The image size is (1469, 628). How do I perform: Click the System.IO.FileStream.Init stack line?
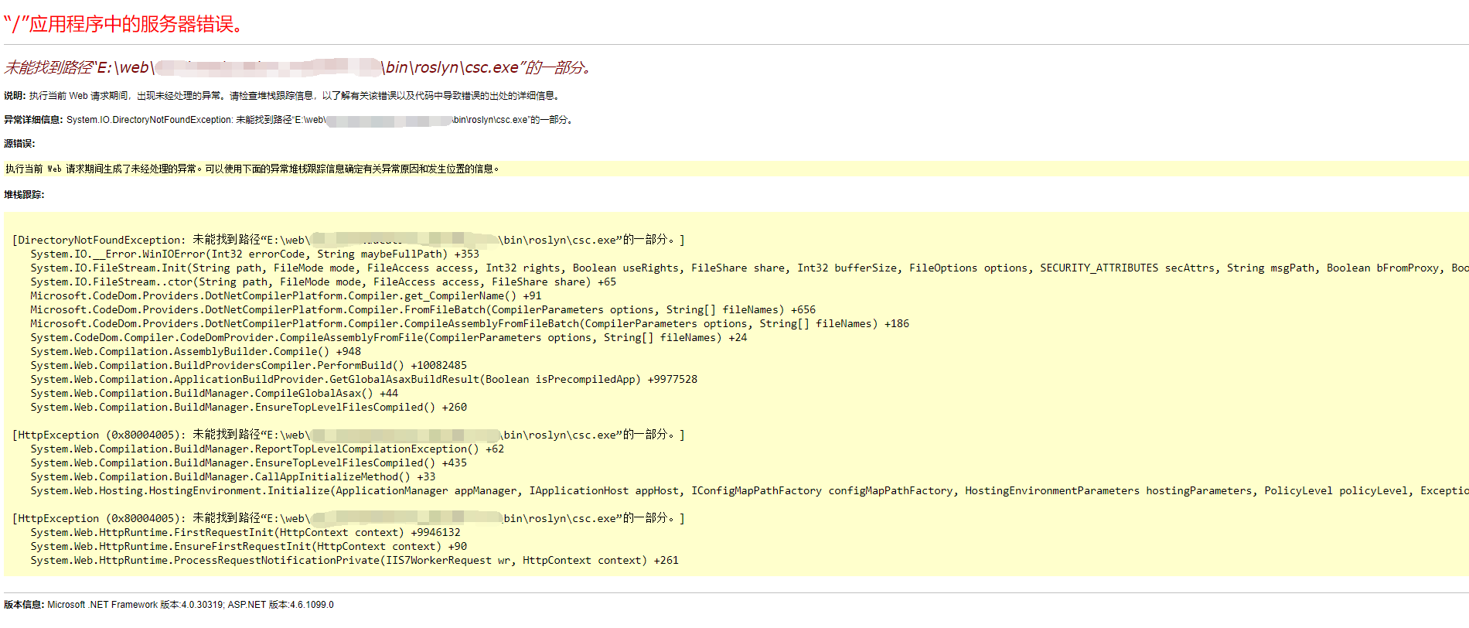(x=750, y=268)
